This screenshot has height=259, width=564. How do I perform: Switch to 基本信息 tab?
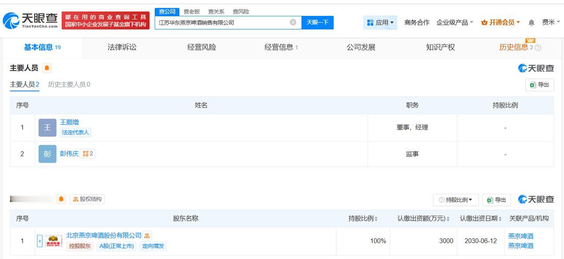pos(42,48)
